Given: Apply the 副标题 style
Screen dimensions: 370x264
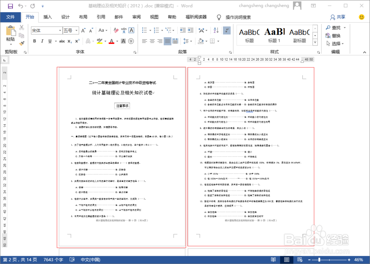Looking at the screenshot, I should pos(299,35).
